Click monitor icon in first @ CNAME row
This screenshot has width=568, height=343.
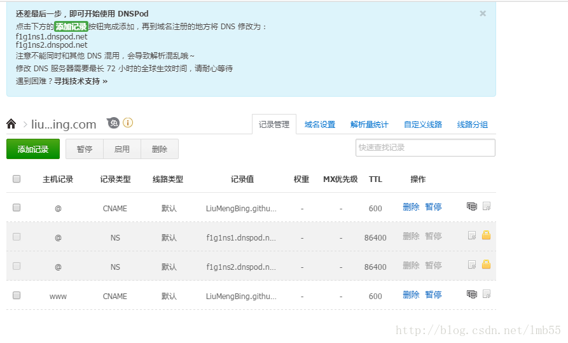click(x=472, y=207)
